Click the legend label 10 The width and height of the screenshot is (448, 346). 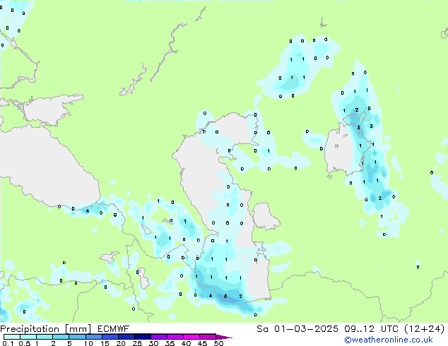coord(88,343)
